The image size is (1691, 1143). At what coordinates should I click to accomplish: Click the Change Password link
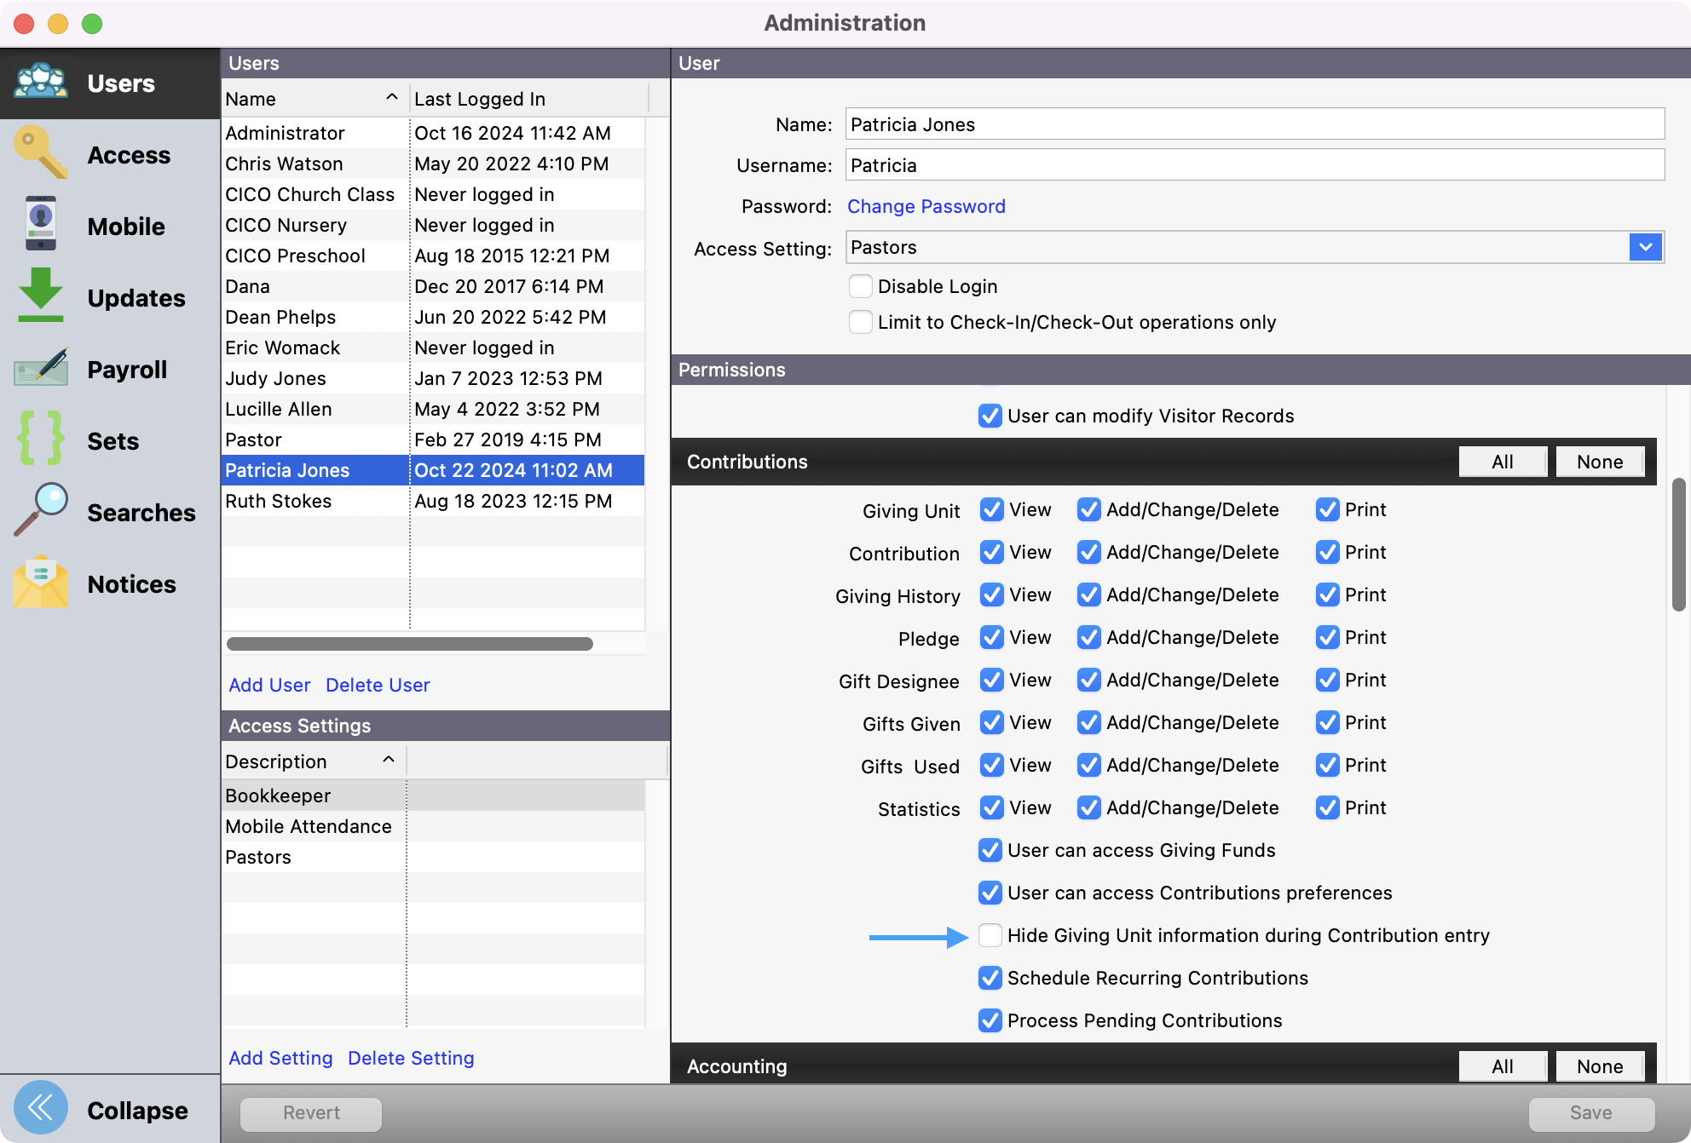click(926, 206)
